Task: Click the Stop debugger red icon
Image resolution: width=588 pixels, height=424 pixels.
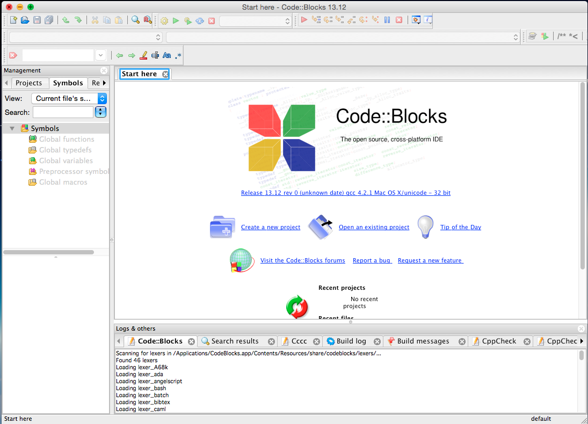Action: tap(399, 19)
